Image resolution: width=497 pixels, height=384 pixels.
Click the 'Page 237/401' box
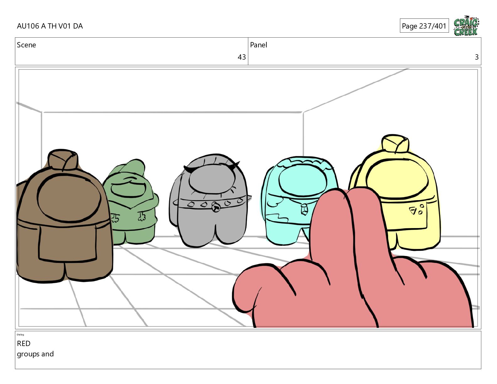pyautogui.click(x=424, y=26)
